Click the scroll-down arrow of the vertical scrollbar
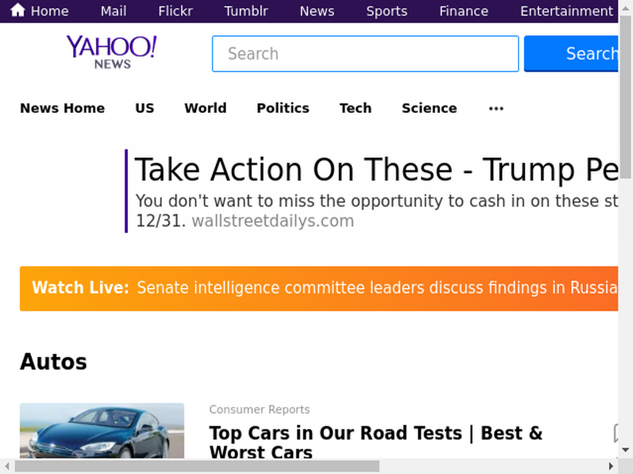Screen dimensions: 633x474 tap(626, 450)
